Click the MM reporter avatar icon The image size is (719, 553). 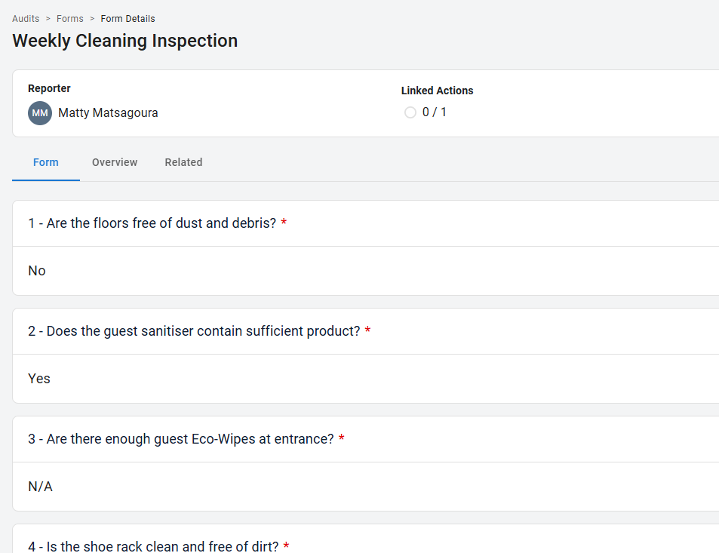40,113
